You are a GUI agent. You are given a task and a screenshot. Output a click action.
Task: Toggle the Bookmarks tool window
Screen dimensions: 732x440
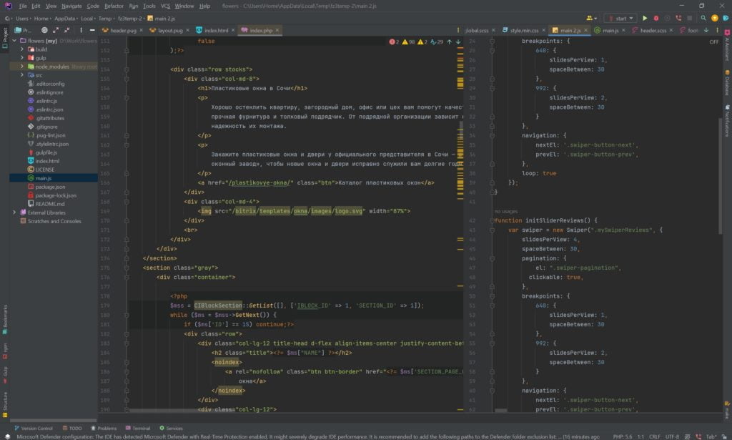click(x=4, y=316)
